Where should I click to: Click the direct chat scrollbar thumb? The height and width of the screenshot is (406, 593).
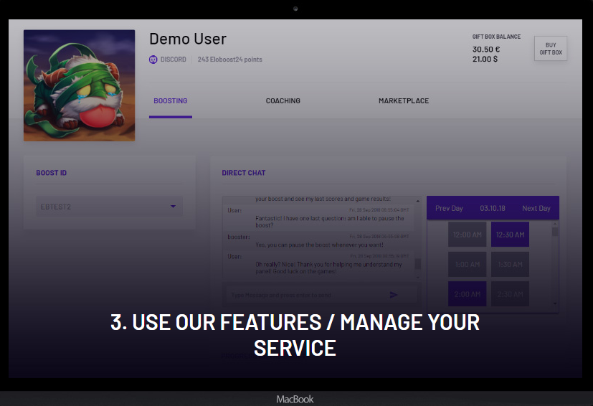[x=418, y=263]
